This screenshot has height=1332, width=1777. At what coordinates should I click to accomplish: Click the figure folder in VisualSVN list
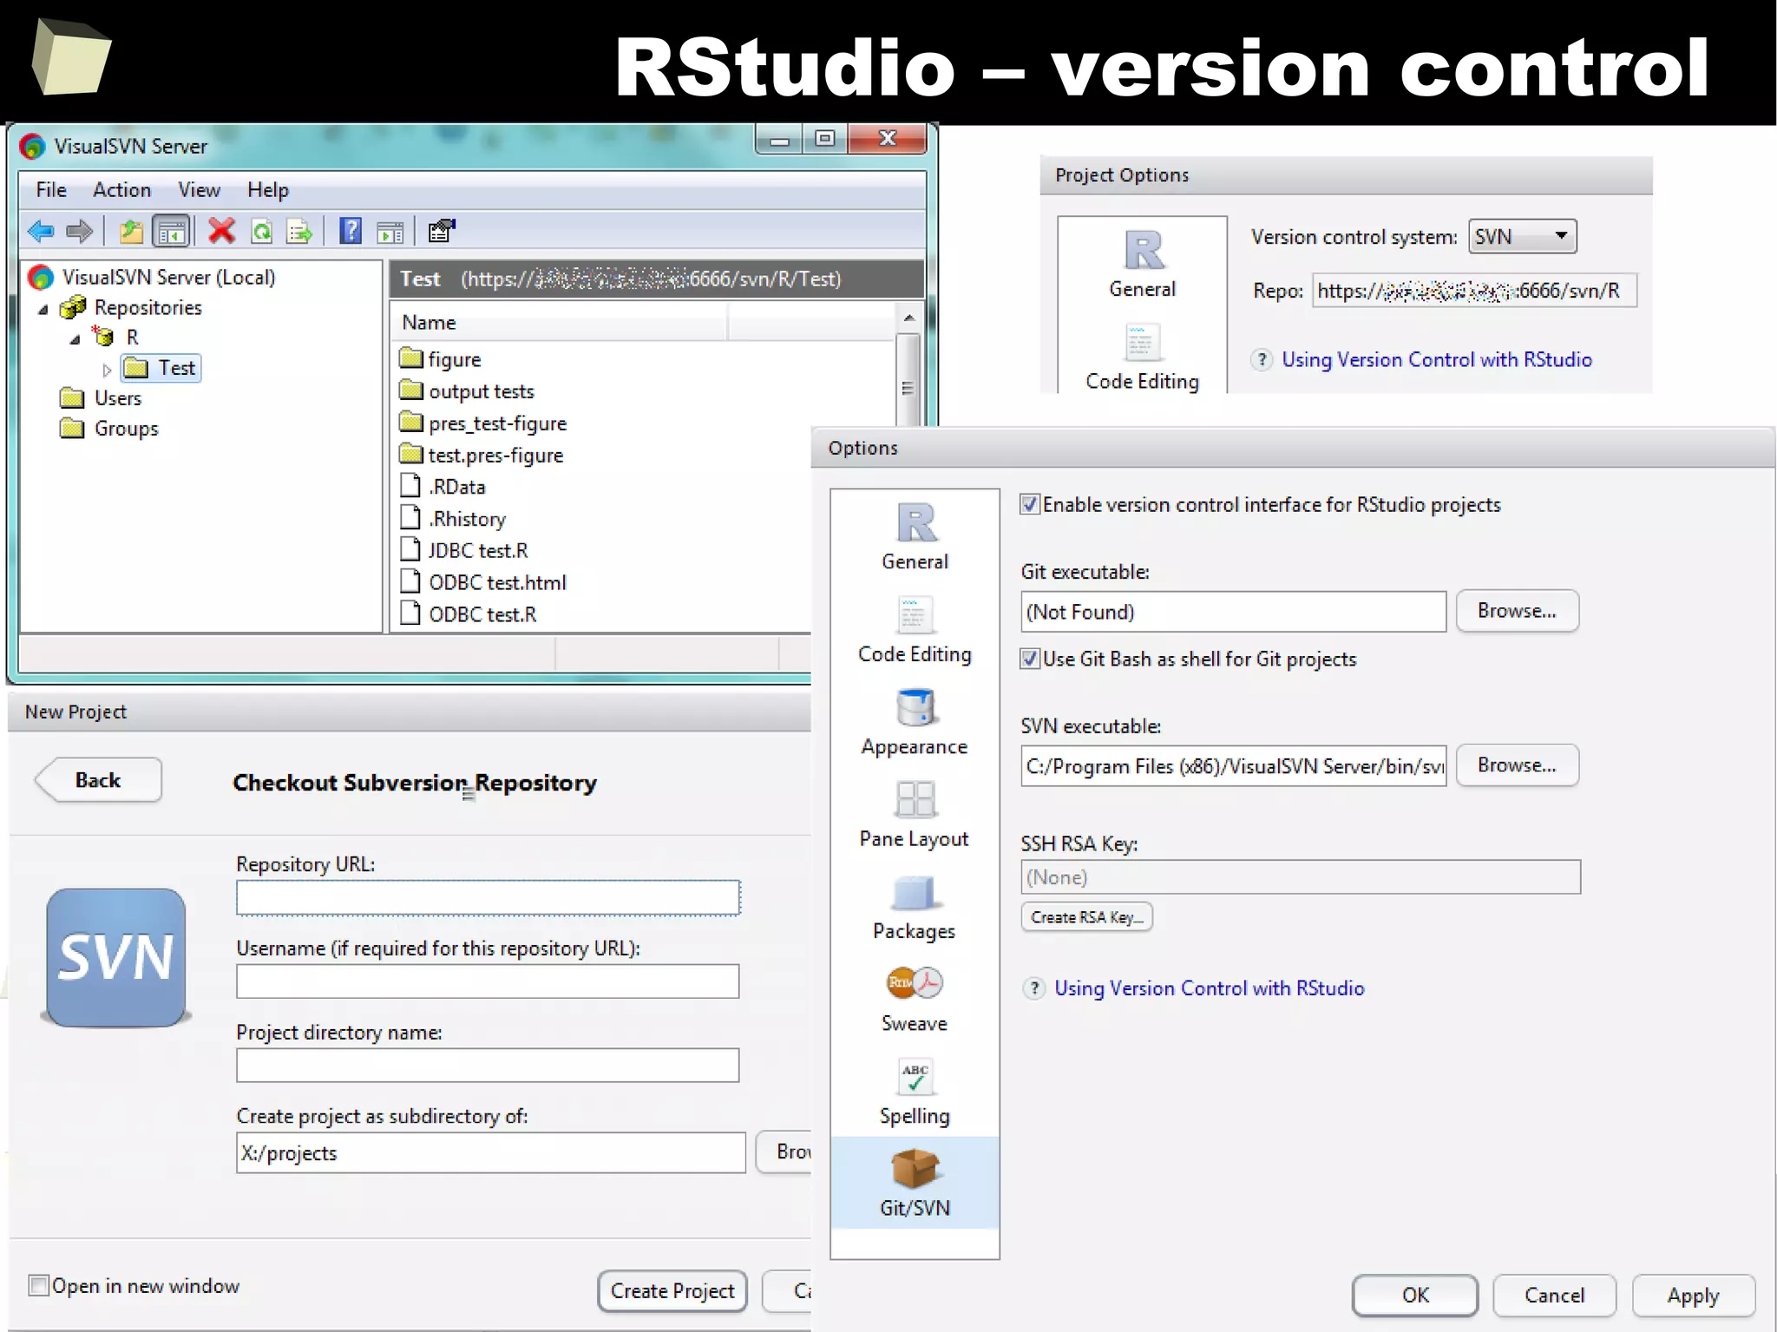[x=441, y=359]
